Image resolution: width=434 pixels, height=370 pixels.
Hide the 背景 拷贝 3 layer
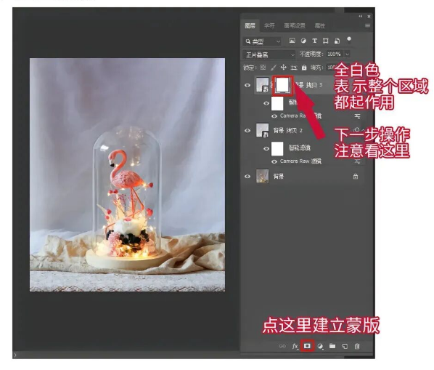(247, 85)
